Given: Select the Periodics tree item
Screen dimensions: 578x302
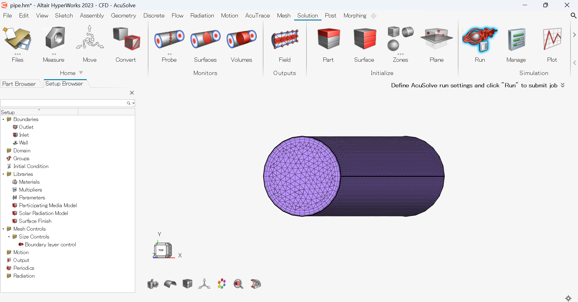Looking at the screenshot, I should coord(24,268).
